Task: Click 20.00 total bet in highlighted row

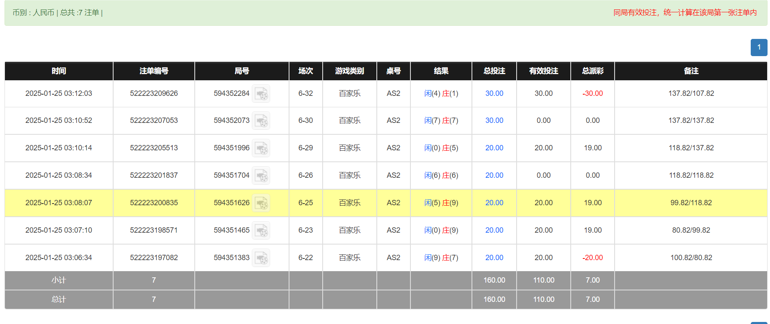Action: pos(494,203)
